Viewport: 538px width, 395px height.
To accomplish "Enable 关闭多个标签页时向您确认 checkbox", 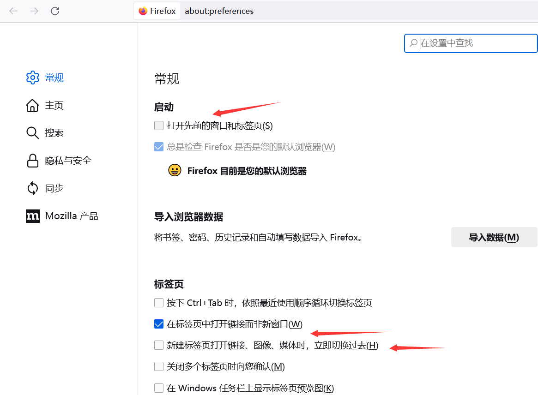I will click(159, 366).
